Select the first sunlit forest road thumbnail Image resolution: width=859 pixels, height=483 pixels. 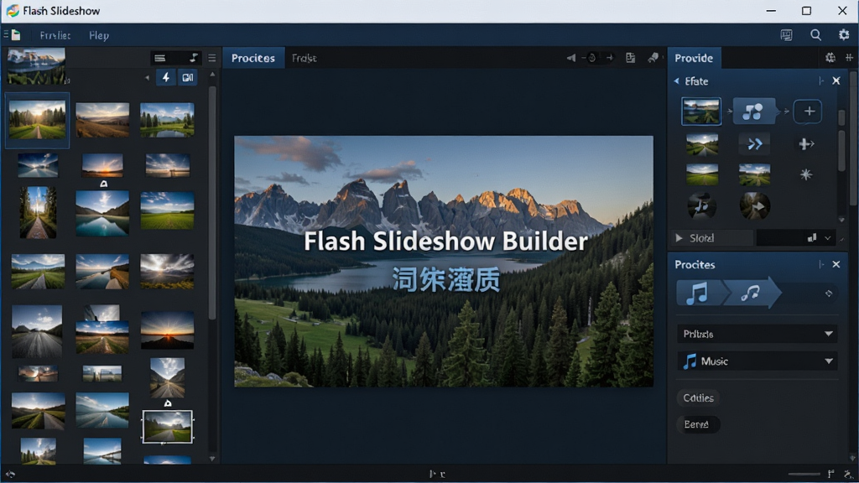(37, 119)
